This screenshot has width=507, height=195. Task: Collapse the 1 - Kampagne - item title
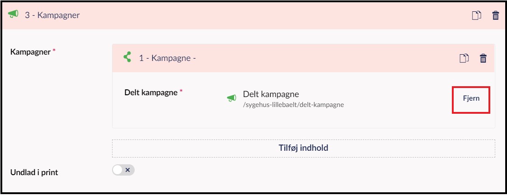(x=167, y=58)
